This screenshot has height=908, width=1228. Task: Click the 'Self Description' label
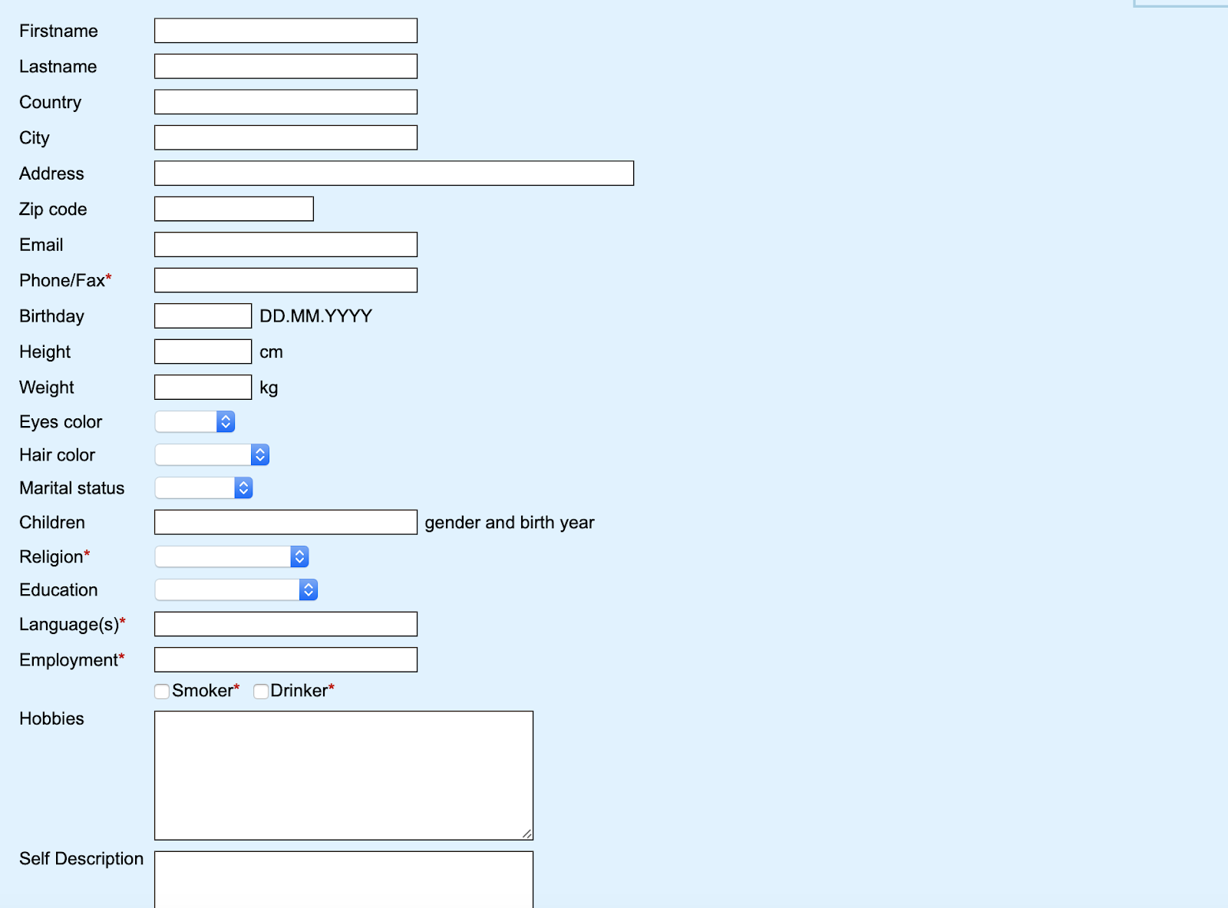81,859
